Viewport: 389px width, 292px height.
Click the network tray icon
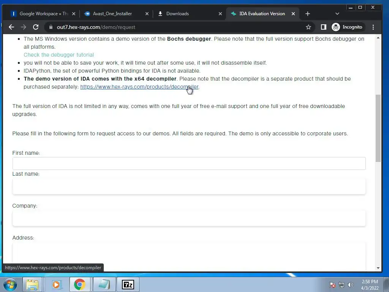[x=342, y=285]
